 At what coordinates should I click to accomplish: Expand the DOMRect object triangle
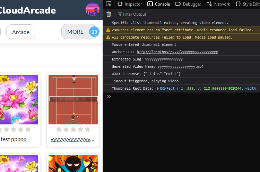158,89
